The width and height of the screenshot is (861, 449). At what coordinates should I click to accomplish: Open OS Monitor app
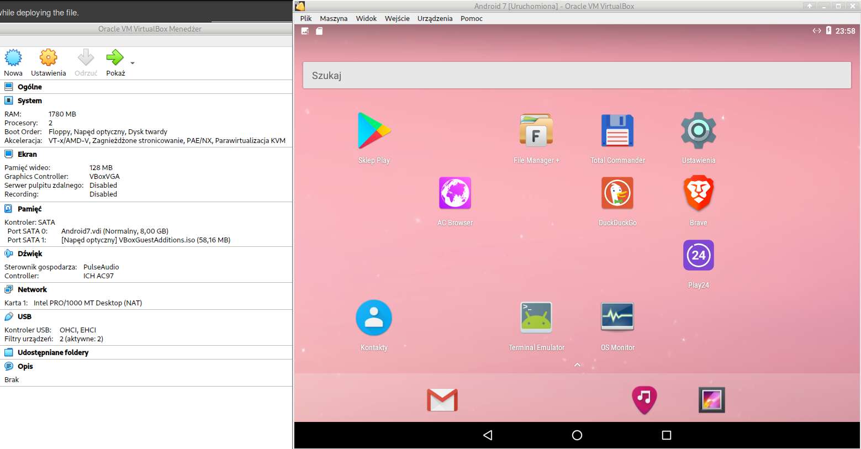pyautogui.click(x=617, y=316)
